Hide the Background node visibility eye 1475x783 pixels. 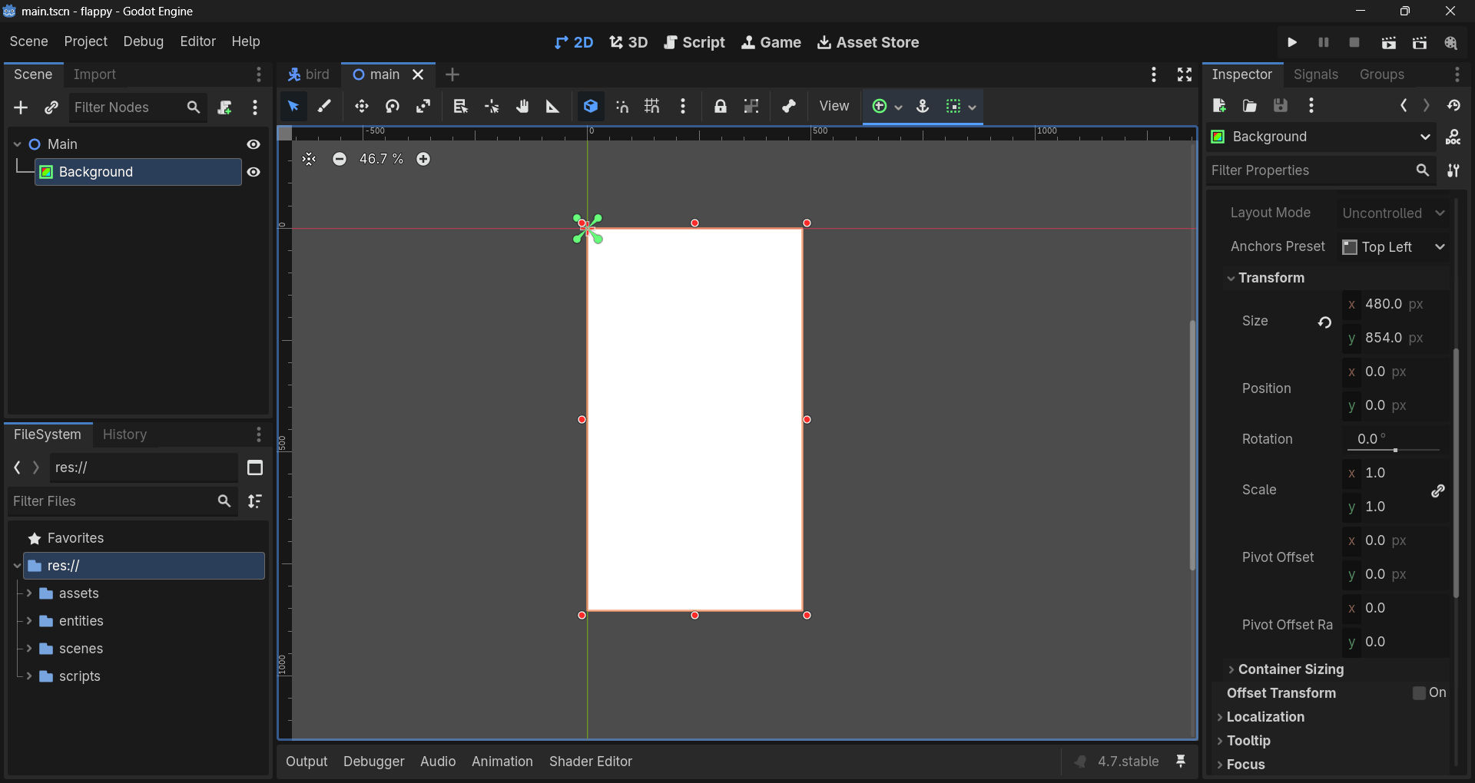click(x=254, y=172)
